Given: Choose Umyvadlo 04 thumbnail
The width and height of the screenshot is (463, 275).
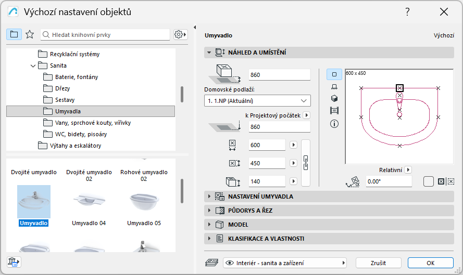Looking at the screenshot, I should (89, 203).
